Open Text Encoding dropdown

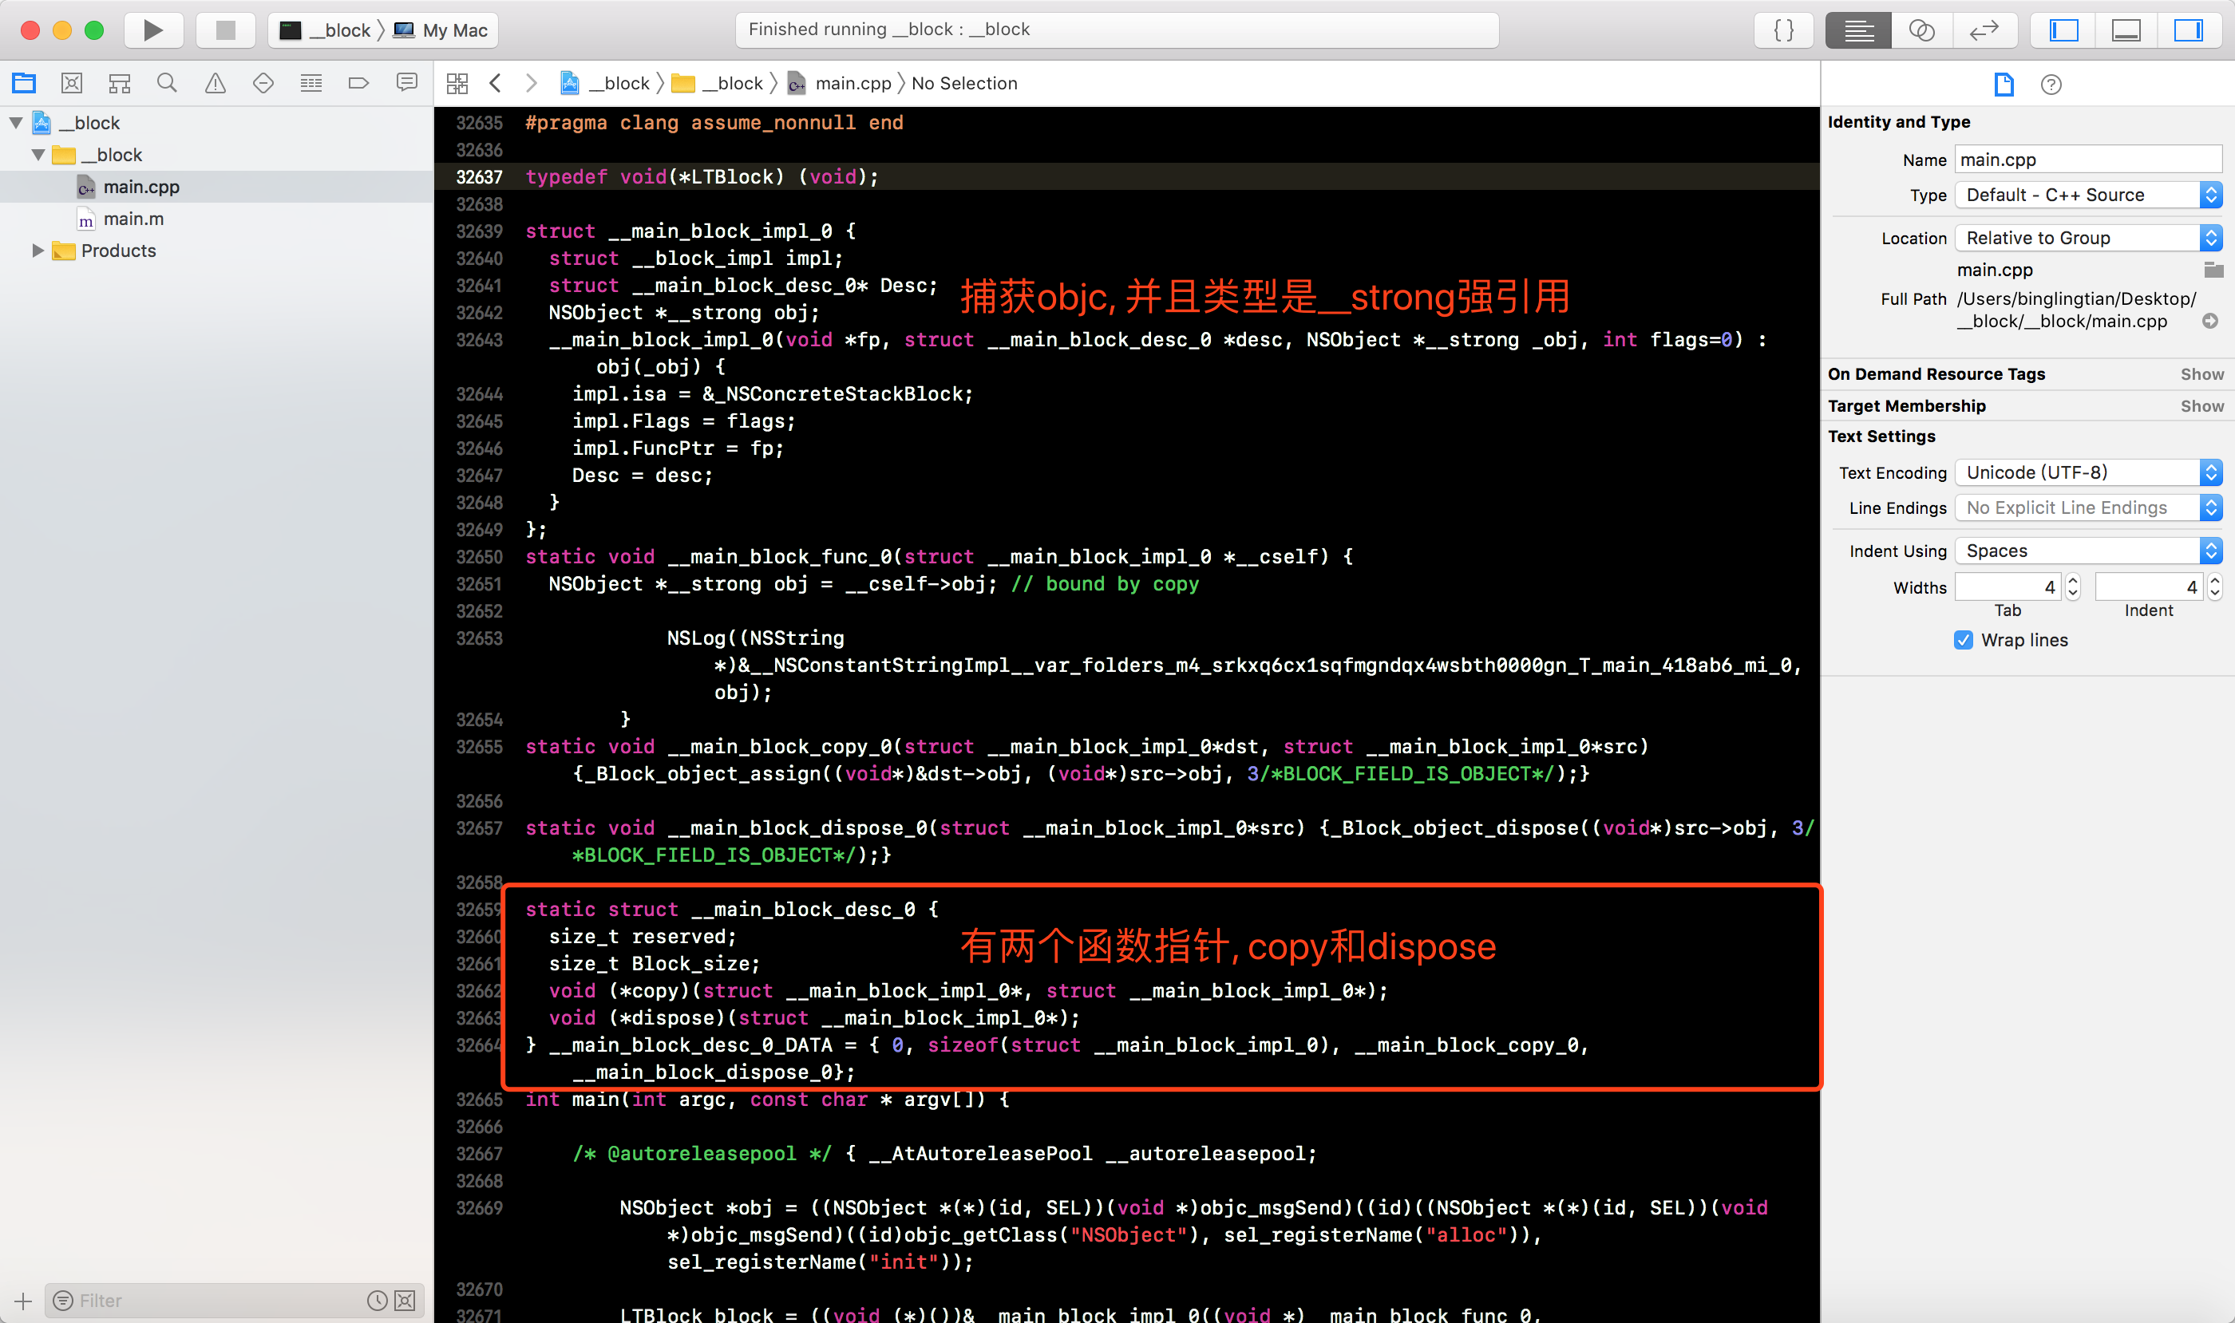pos(2088,472)
